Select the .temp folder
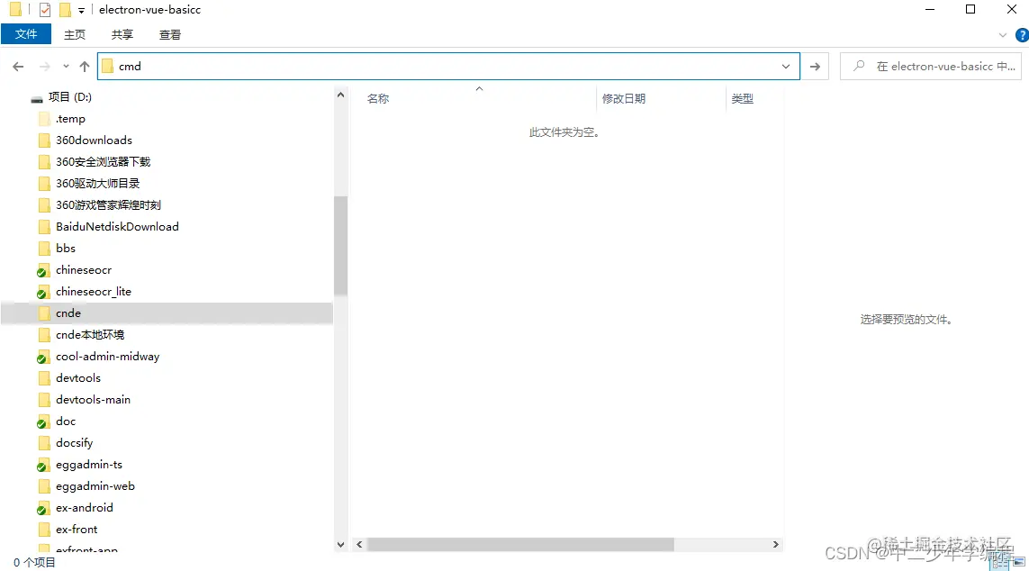Image resolution: width=1029 pixels, height=571 pixels. [70, 119]
